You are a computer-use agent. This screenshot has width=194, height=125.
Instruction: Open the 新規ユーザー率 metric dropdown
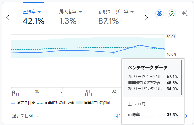[x=132, y=12]
